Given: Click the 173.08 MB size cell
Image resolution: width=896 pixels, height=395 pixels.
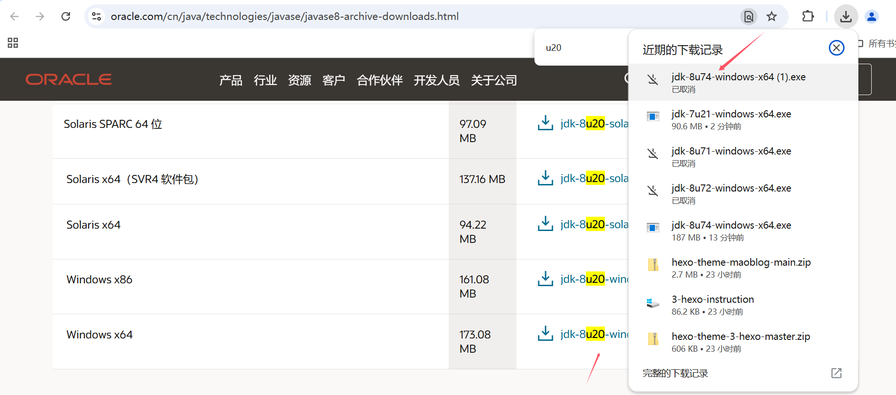Looking at the screenshot, I should pos(483,341).
